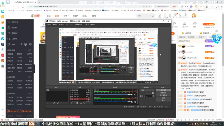The image size is (224, 126).
Task: Open Douyu user avatar menu
Action: 194,16
